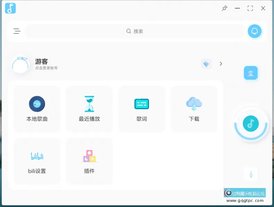Open the bili设置 settings card

[x=37, y=161]
